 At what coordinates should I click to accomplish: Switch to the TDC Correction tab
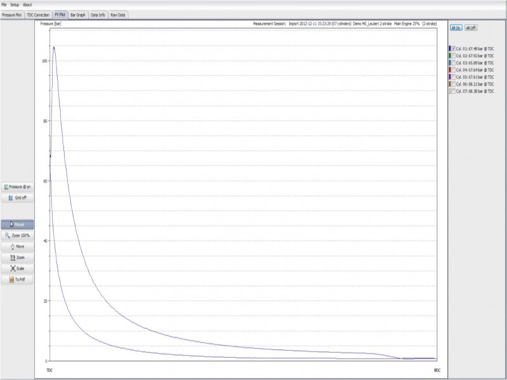(38, 15)
